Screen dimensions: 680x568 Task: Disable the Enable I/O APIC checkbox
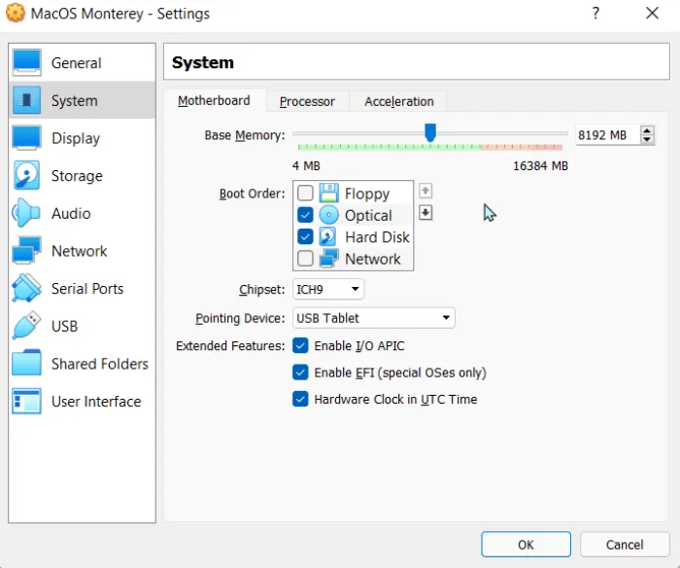point(301,346)
